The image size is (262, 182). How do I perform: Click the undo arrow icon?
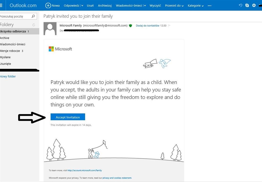click(x=241, y=5)
